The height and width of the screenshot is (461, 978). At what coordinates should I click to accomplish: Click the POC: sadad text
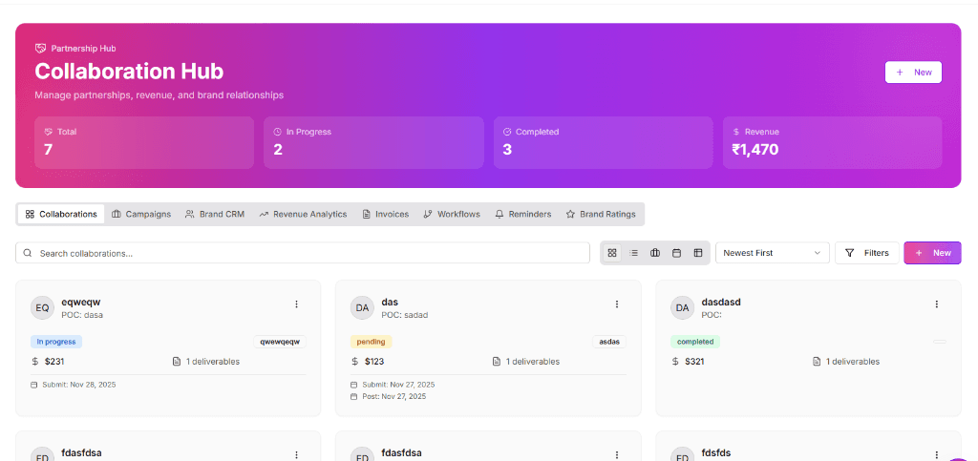click(x=405, y=315)
